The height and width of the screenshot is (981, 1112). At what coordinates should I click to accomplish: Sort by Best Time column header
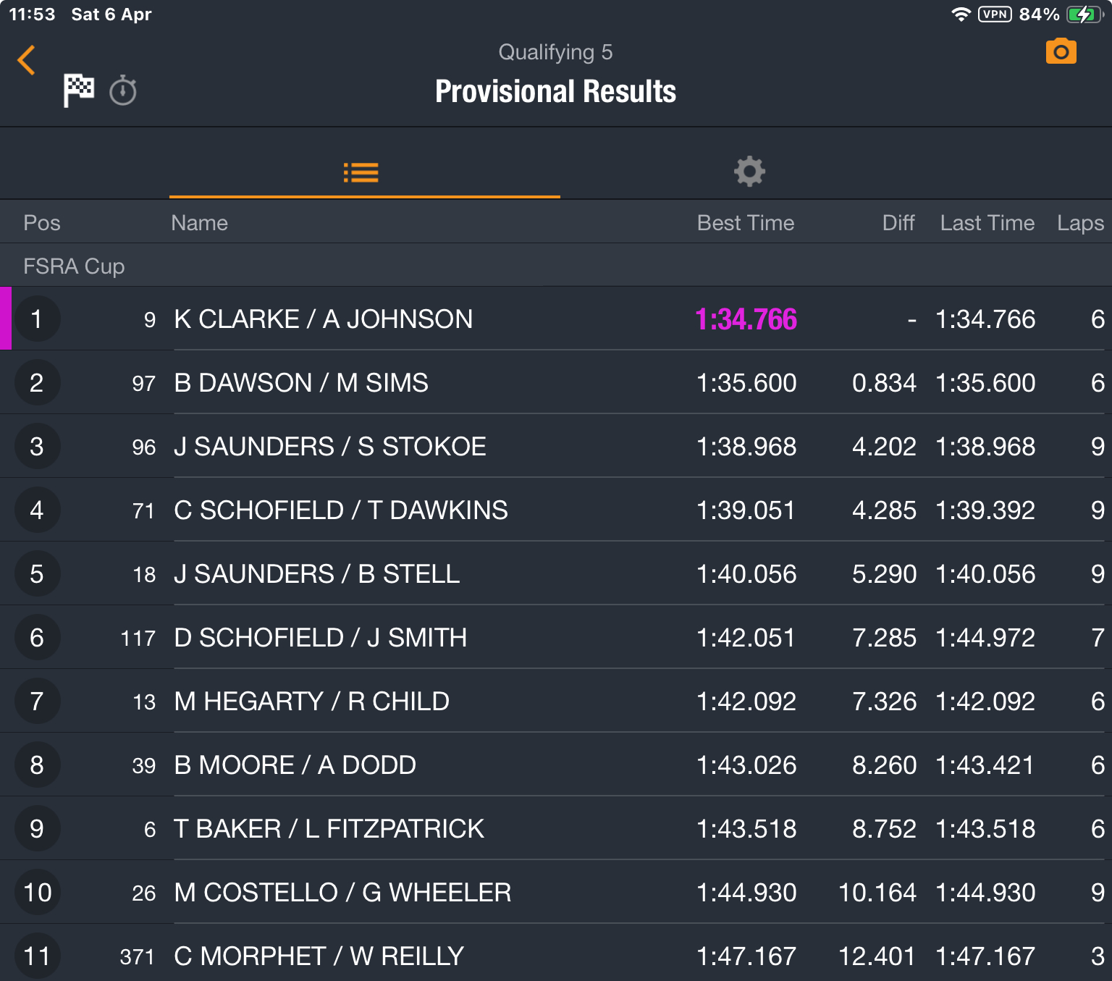click(746, 223)
